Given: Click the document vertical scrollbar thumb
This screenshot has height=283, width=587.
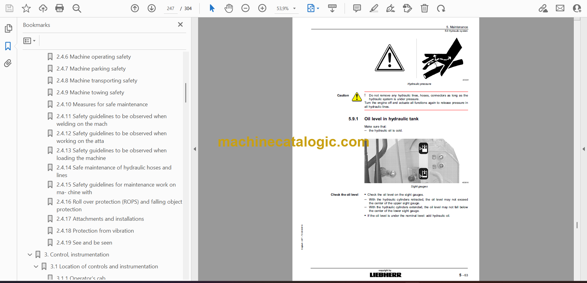Looking at the screenshot, I should click(x=577, y=225).
